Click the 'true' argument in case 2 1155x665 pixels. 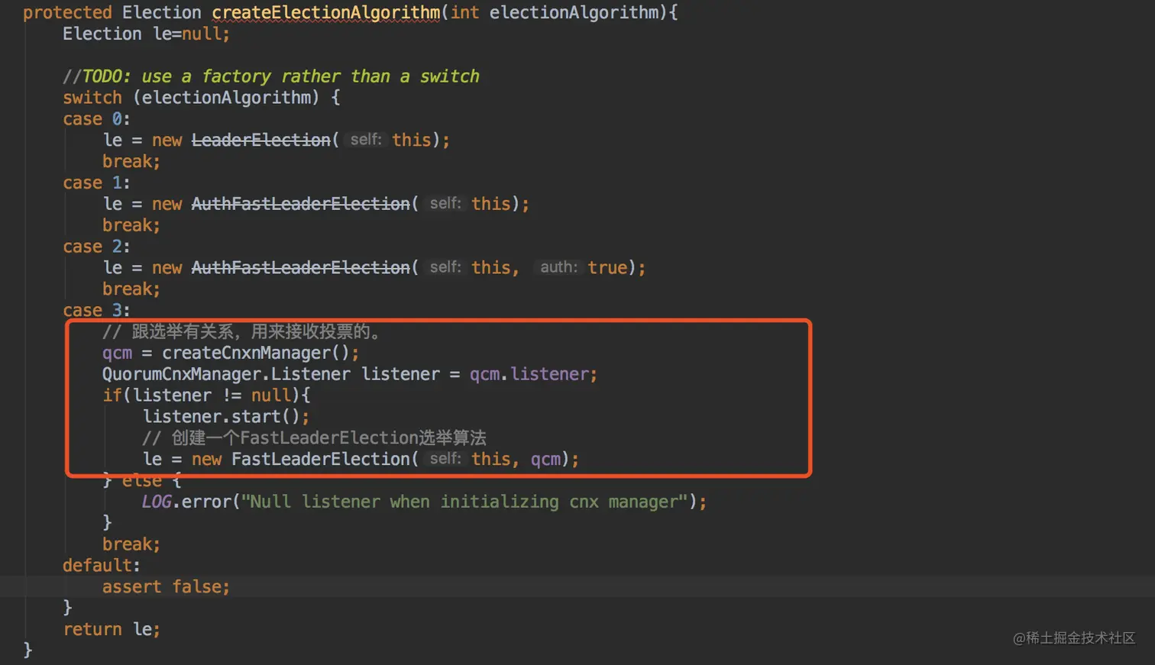607,268
